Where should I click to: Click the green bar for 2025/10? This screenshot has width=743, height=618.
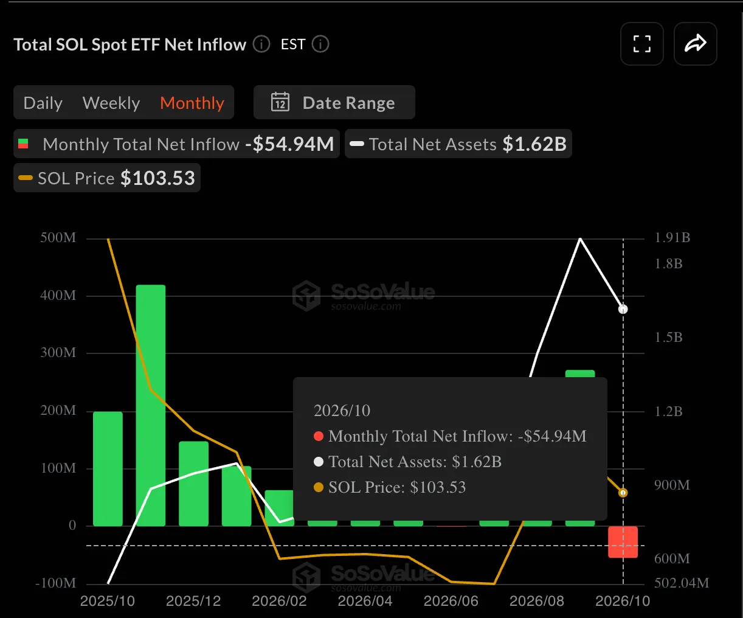[x=108, y=469]
